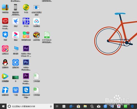
Task: Open spreadsheet file beside the Premiere icon
Action: [36, 76]
